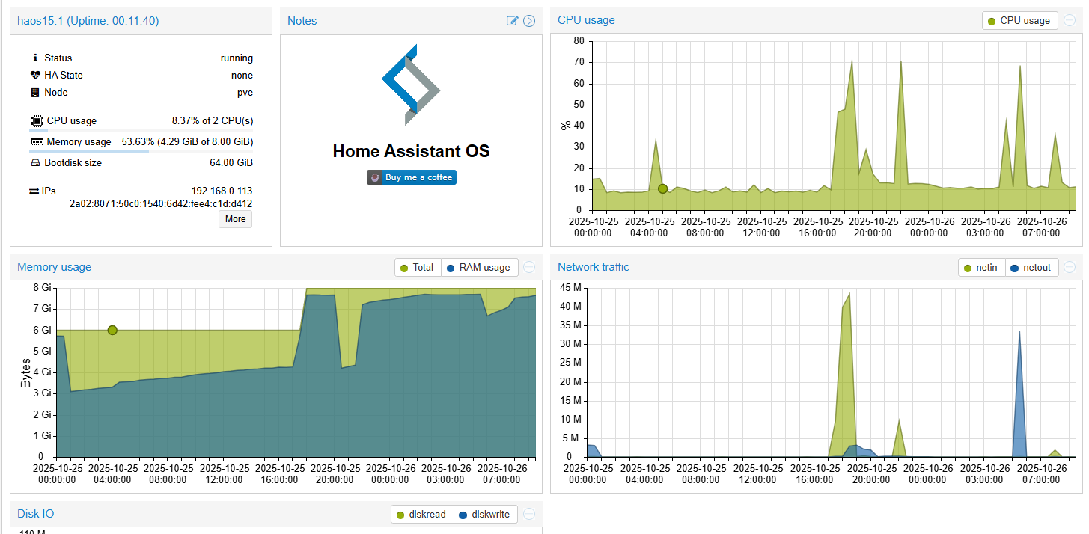Screen dimensions: 1089x534
Task: Click the Home Assistant OS logo
Action: coord(411,85)
